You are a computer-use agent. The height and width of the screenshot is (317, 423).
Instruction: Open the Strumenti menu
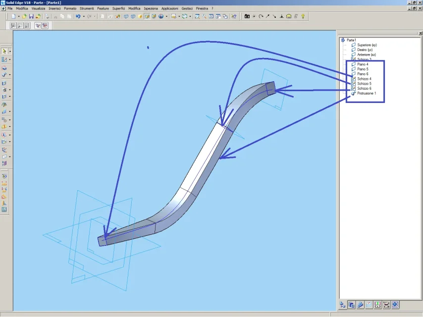pyautogui.click(x=87, y=8)
